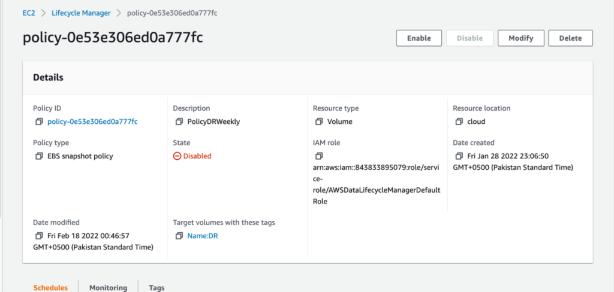This screenshot has height=292, width=614.
Task: Click the Modify policy button
Action: [521, 38]
